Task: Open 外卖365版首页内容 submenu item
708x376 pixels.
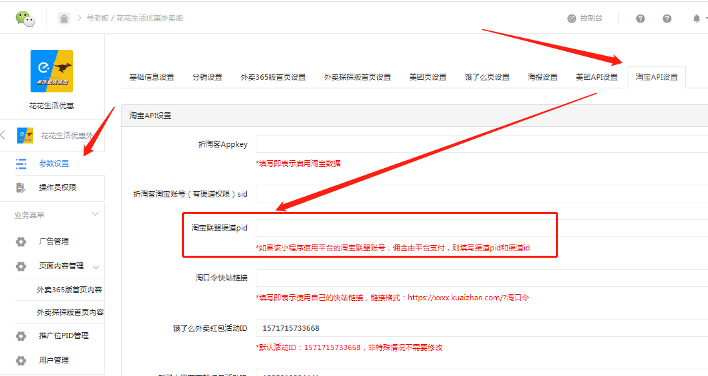Action: coord(70,290)
